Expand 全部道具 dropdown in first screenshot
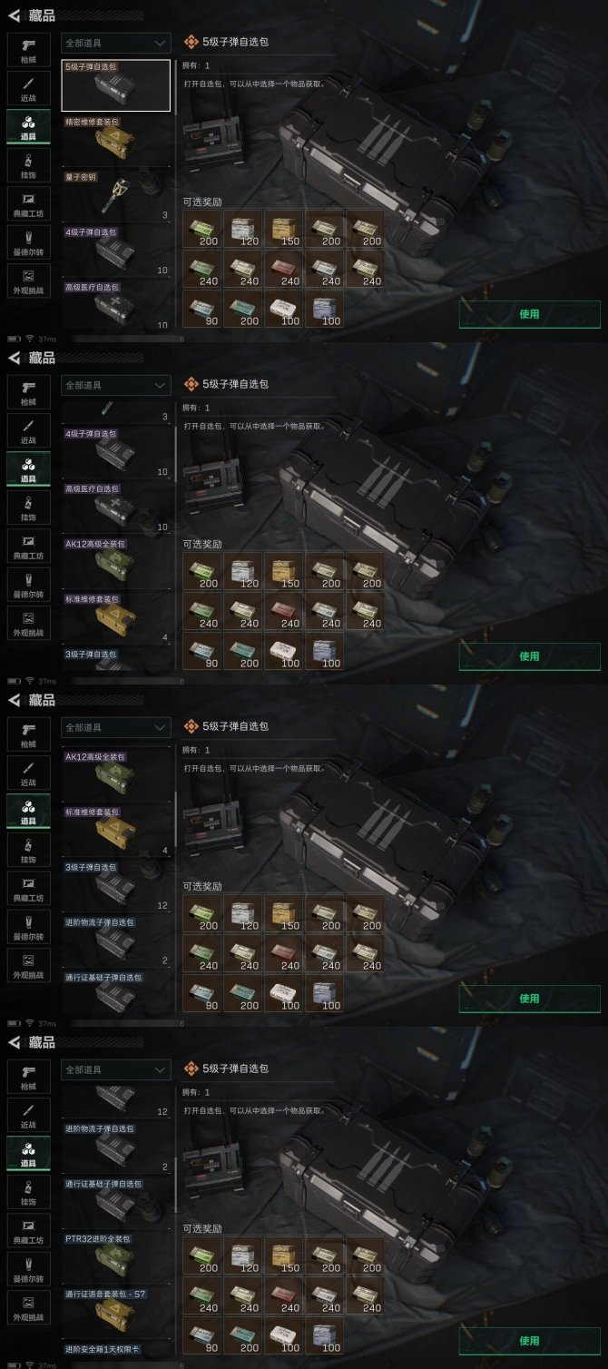The width and height of the screenshot is (608, 1369). pos(115,43)
